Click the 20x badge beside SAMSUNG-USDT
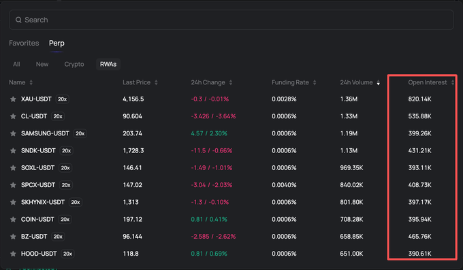 point(80,133)
